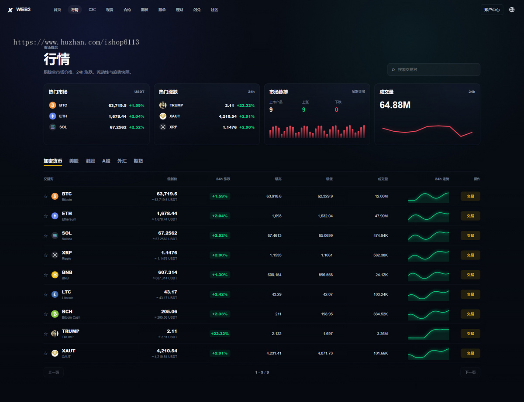Click the LTC coin icon in table

tap(55, 294)
